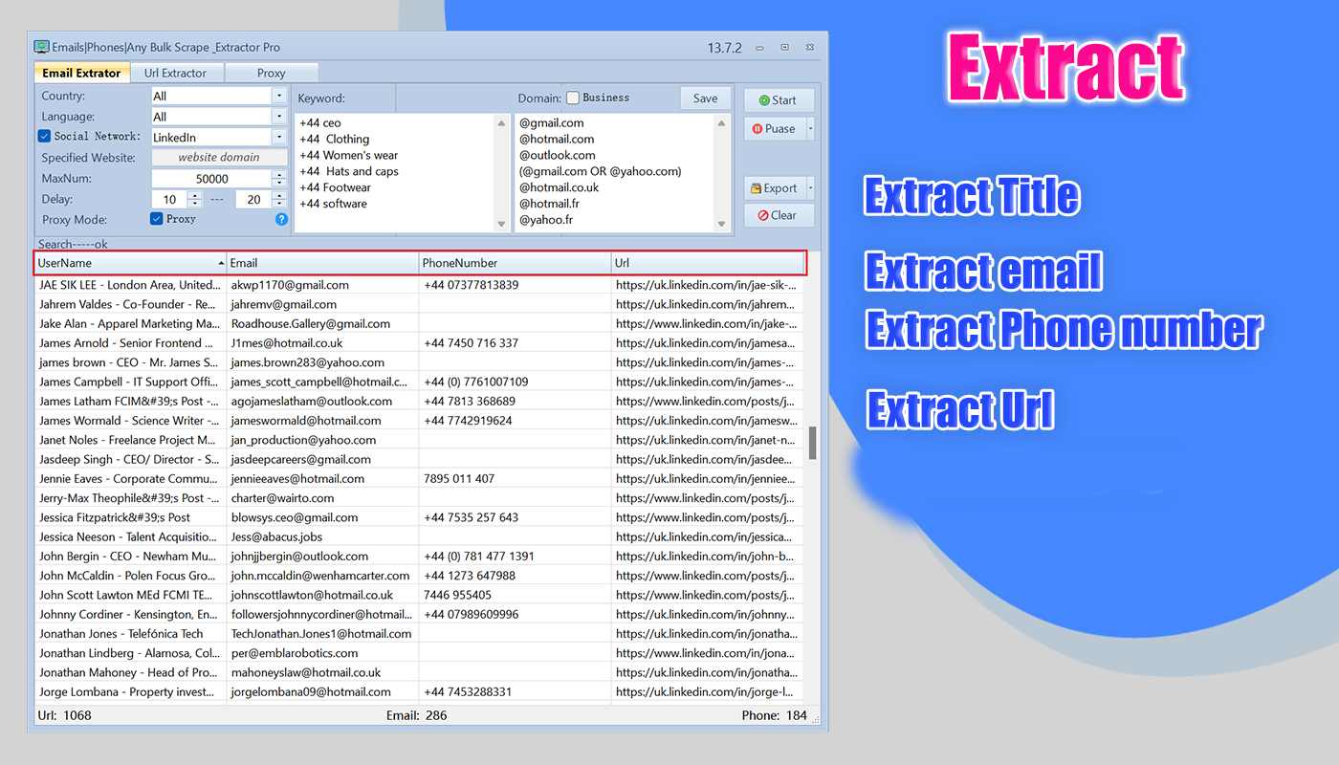Click the Email column header
Viewport: 1339px width, 765px height.
[x=322, y=263]
